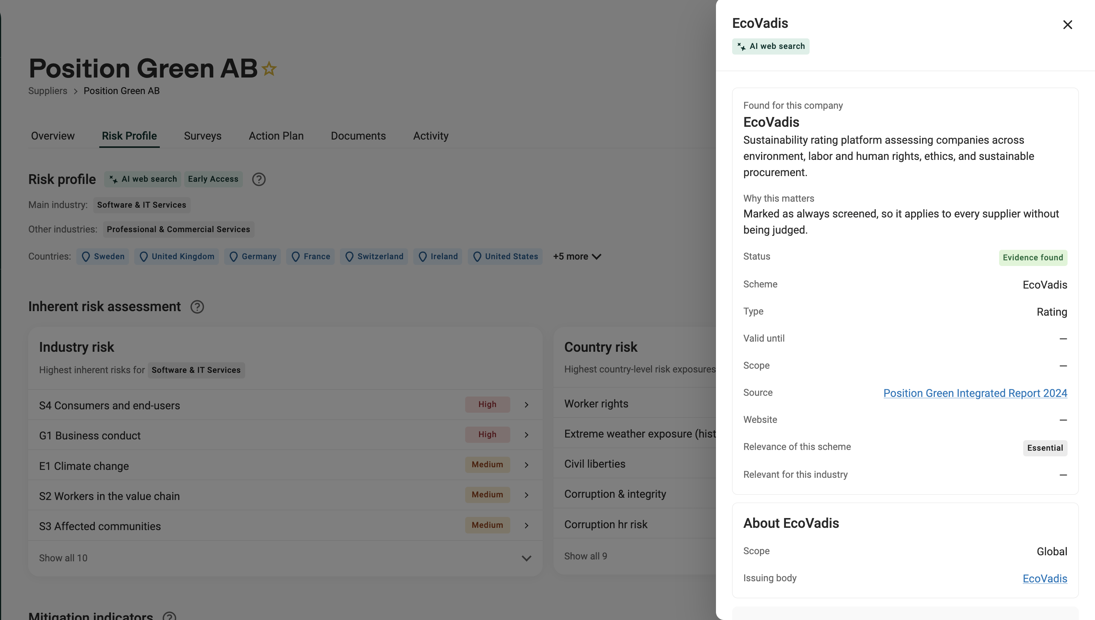This screenshot has width=1095, height=620.
Task: Click the AI web search badge near Risk profile
Action: pyautogui.click(x=143, y=179)
